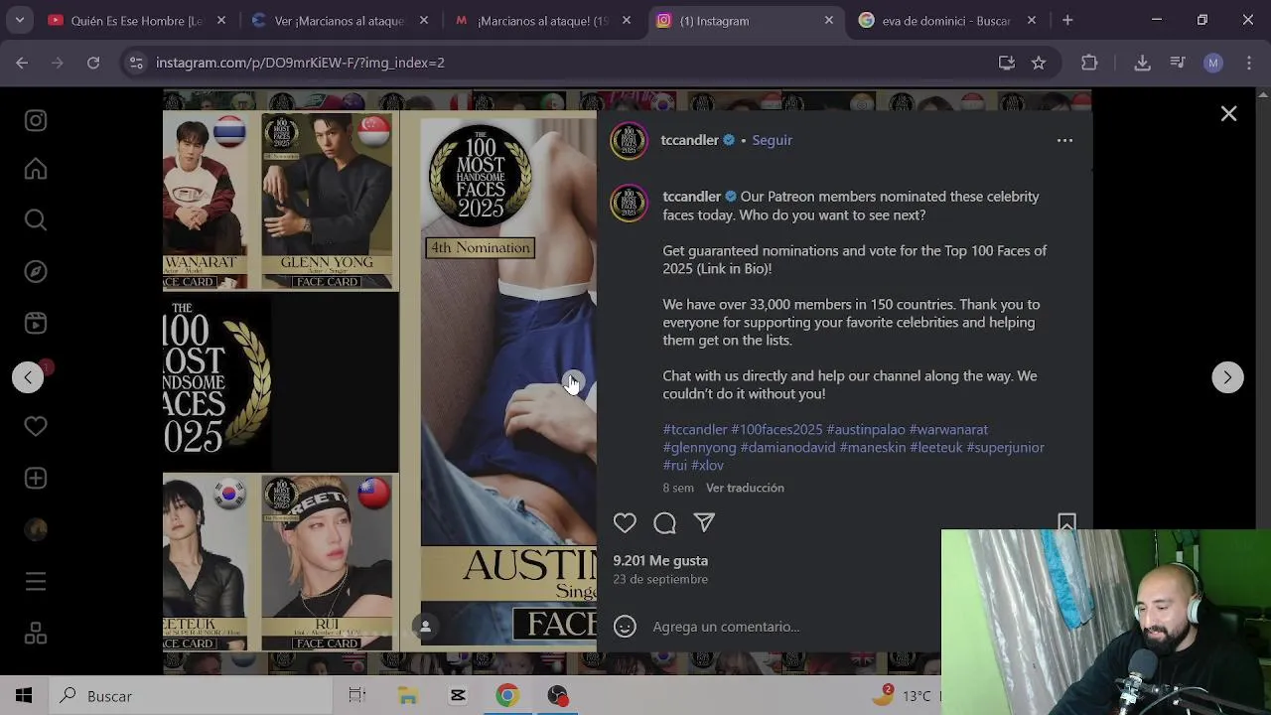1271x715 pixels.
Task: Click Rui face card thumbnail
Action: click(327, 562)
